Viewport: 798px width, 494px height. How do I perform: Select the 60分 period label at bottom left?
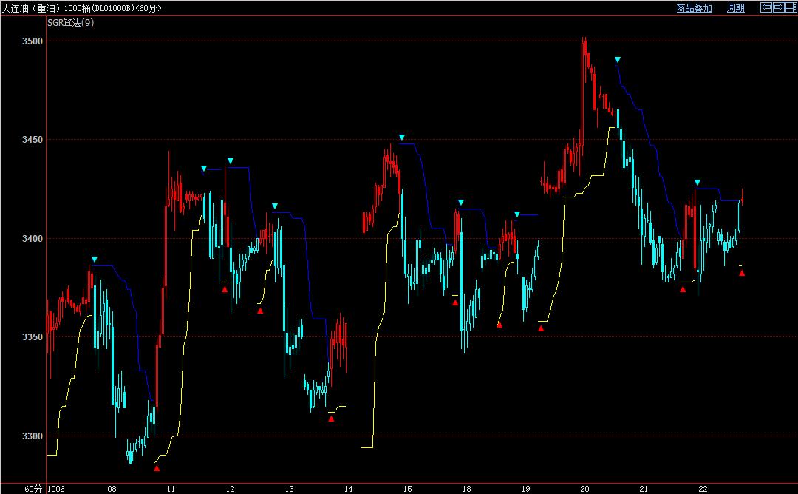[33, 489]
